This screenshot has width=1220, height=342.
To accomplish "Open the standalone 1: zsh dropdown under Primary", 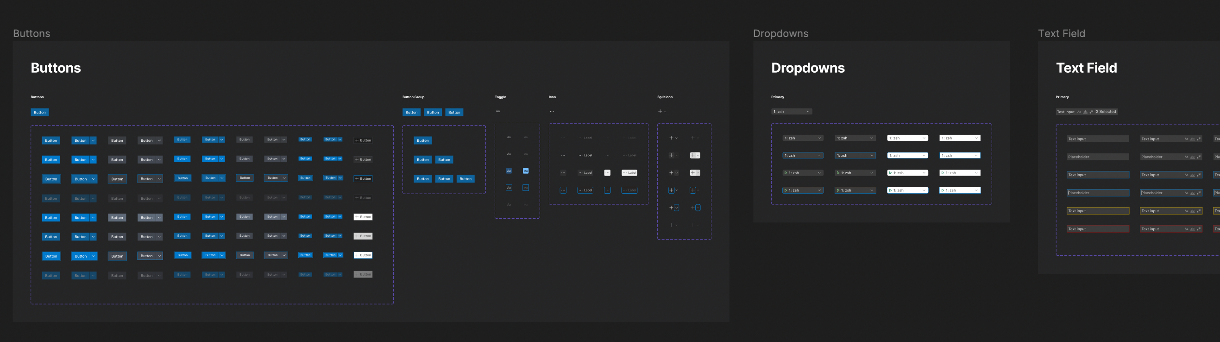I will (792, 112).
